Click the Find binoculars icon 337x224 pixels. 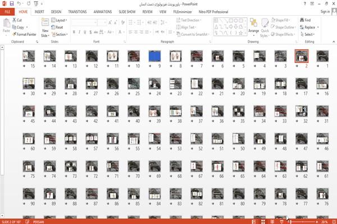click(302, 20)
